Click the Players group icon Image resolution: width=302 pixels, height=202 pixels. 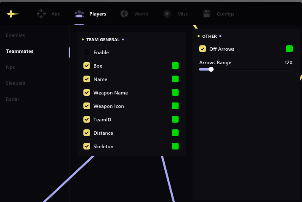click(79, 14)
